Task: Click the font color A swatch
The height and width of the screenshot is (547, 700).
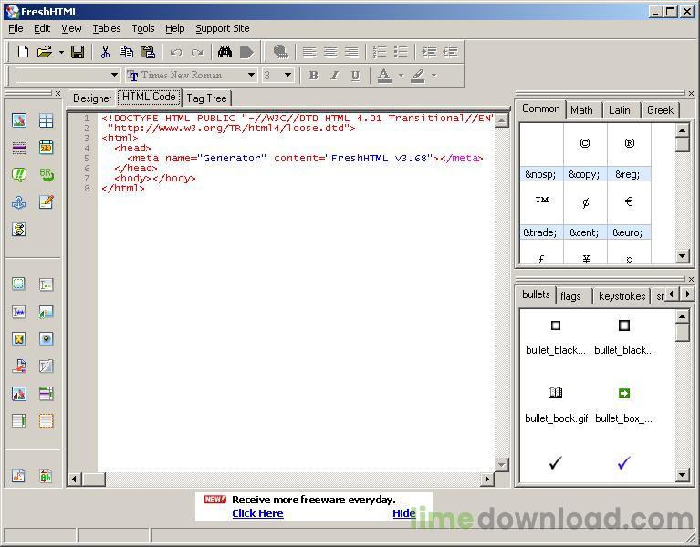Action: click(384, 76)
